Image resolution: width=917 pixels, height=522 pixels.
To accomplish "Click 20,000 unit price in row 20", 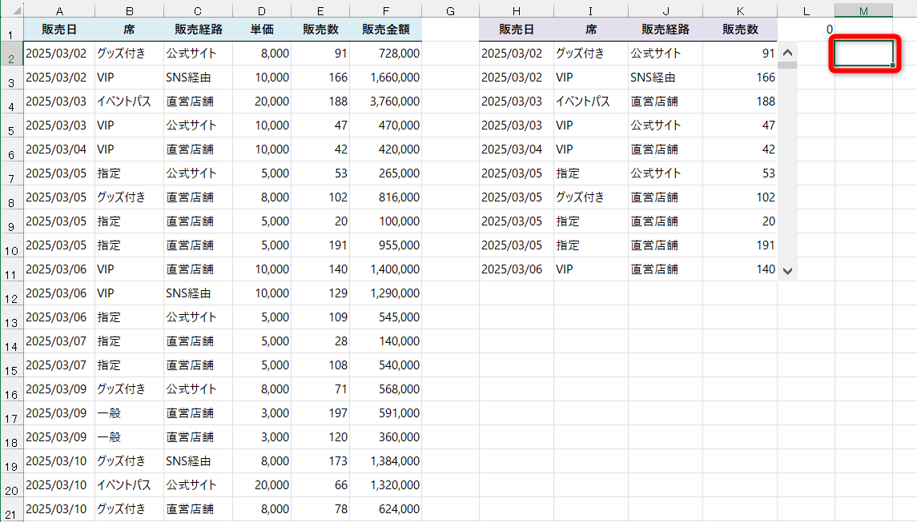I will [261, 484].
